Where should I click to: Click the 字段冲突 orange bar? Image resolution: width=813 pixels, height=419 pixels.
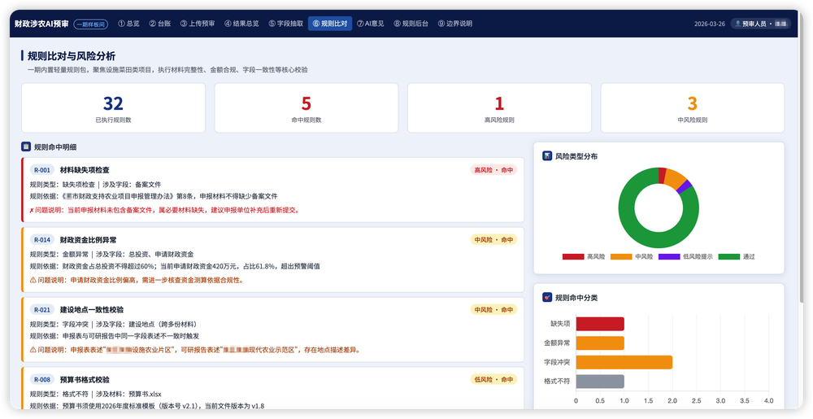(x=624, y=362)
